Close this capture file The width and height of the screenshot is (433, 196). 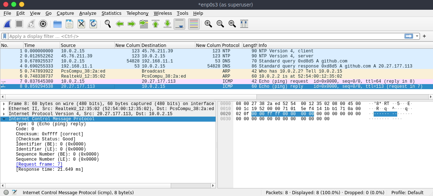click(81, 24)
